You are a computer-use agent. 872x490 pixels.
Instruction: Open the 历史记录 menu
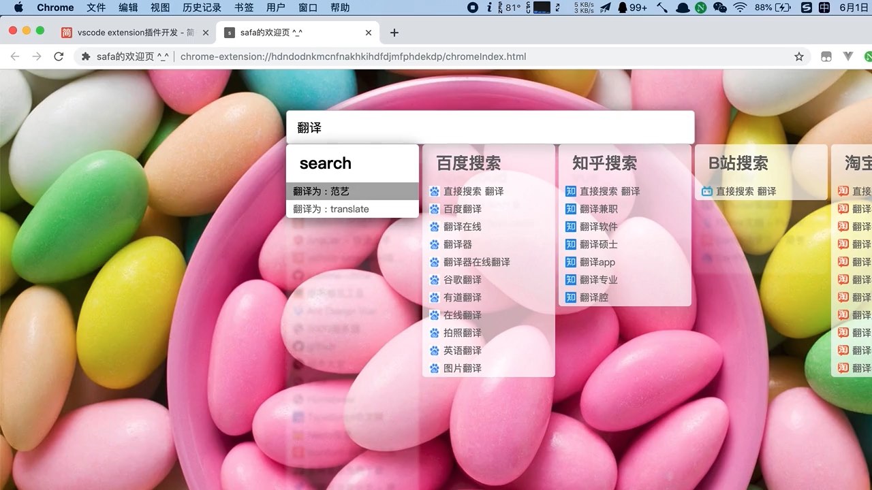point(201,7)
